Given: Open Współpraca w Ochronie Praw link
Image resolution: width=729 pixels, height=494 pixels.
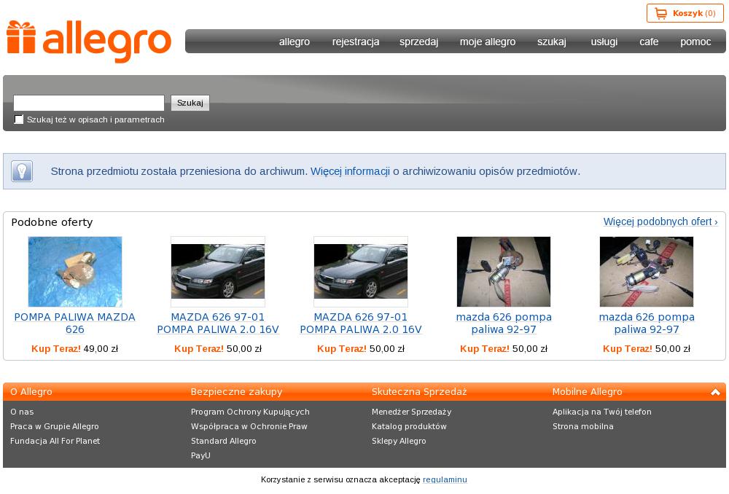Looking at the screenshot, I should click(249, 427).
